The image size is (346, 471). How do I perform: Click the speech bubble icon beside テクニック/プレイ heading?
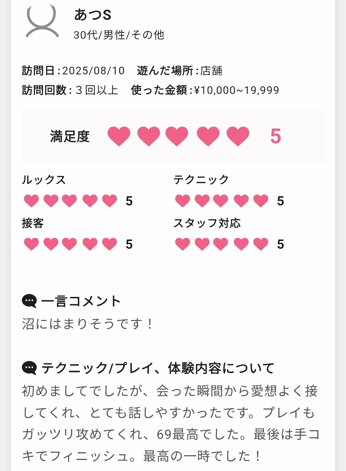coord(29,368)
